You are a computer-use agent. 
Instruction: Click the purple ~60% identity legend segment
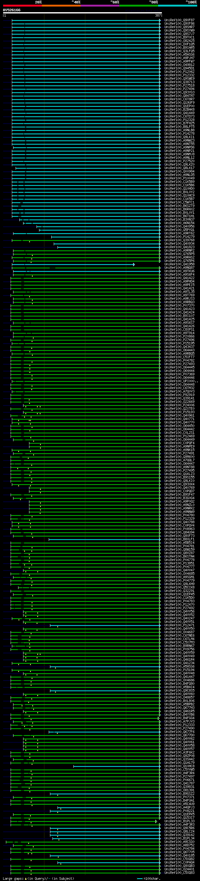pos(100,6)
